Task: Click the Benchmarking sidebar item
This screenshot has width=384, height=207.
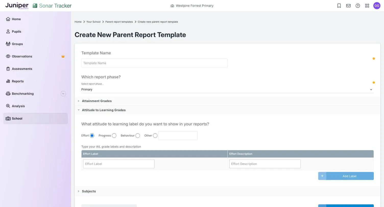Action: coord(35,94)
